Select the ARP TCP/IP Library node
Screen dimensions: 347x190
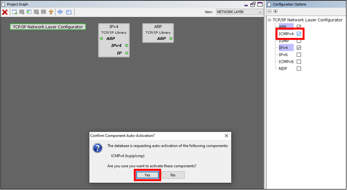point(158,33)
